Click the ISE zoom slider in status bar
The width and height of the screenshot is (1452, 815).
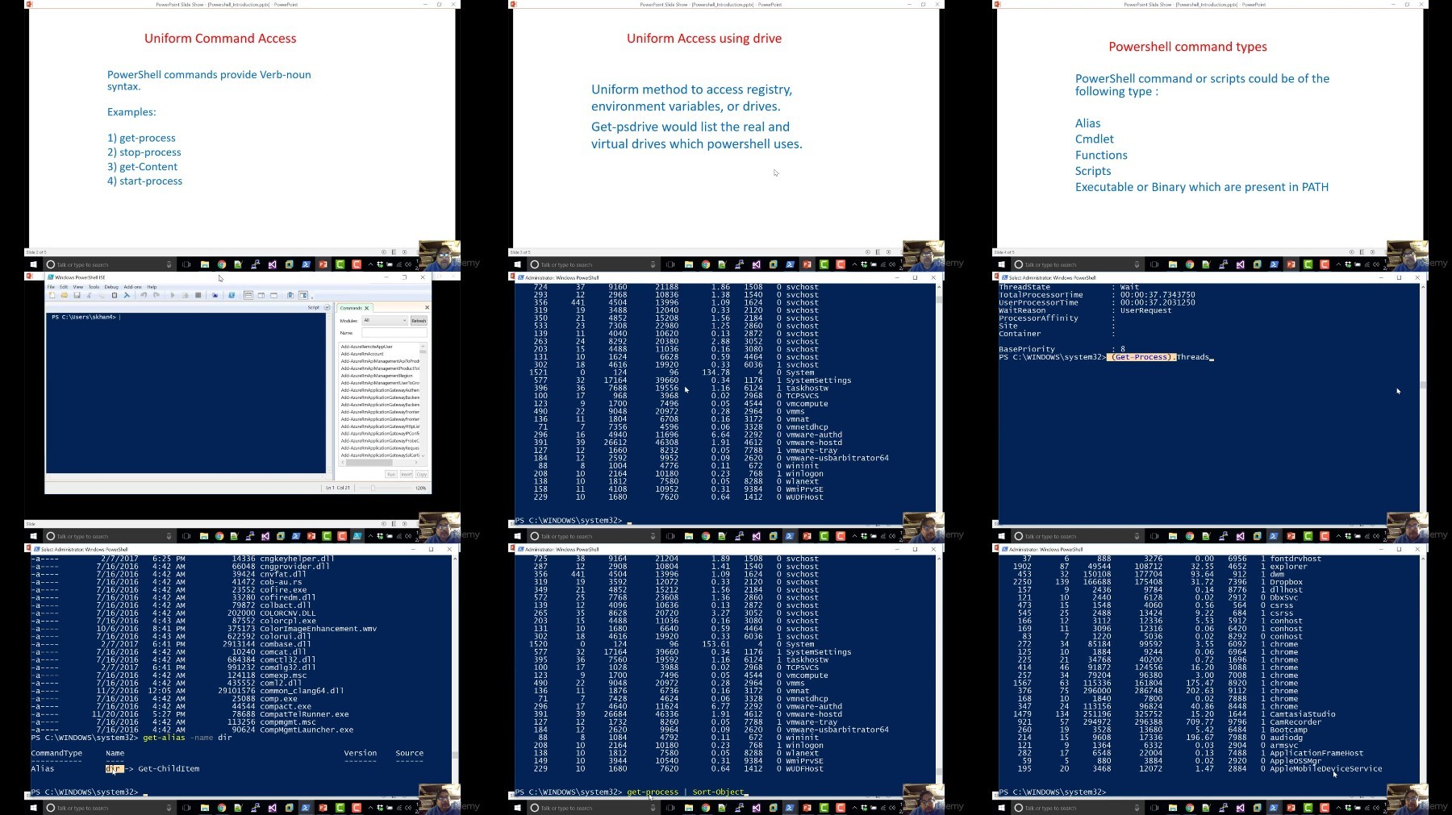pyautogui.click(x=373, y=488)
